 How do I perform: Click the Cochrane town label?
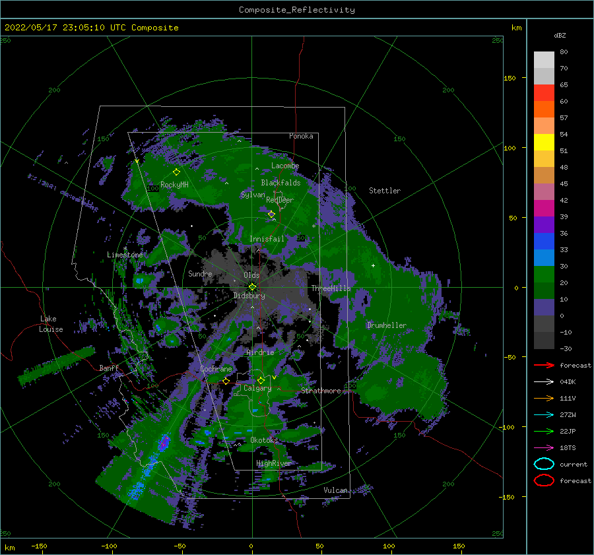[x=216, y=369]
